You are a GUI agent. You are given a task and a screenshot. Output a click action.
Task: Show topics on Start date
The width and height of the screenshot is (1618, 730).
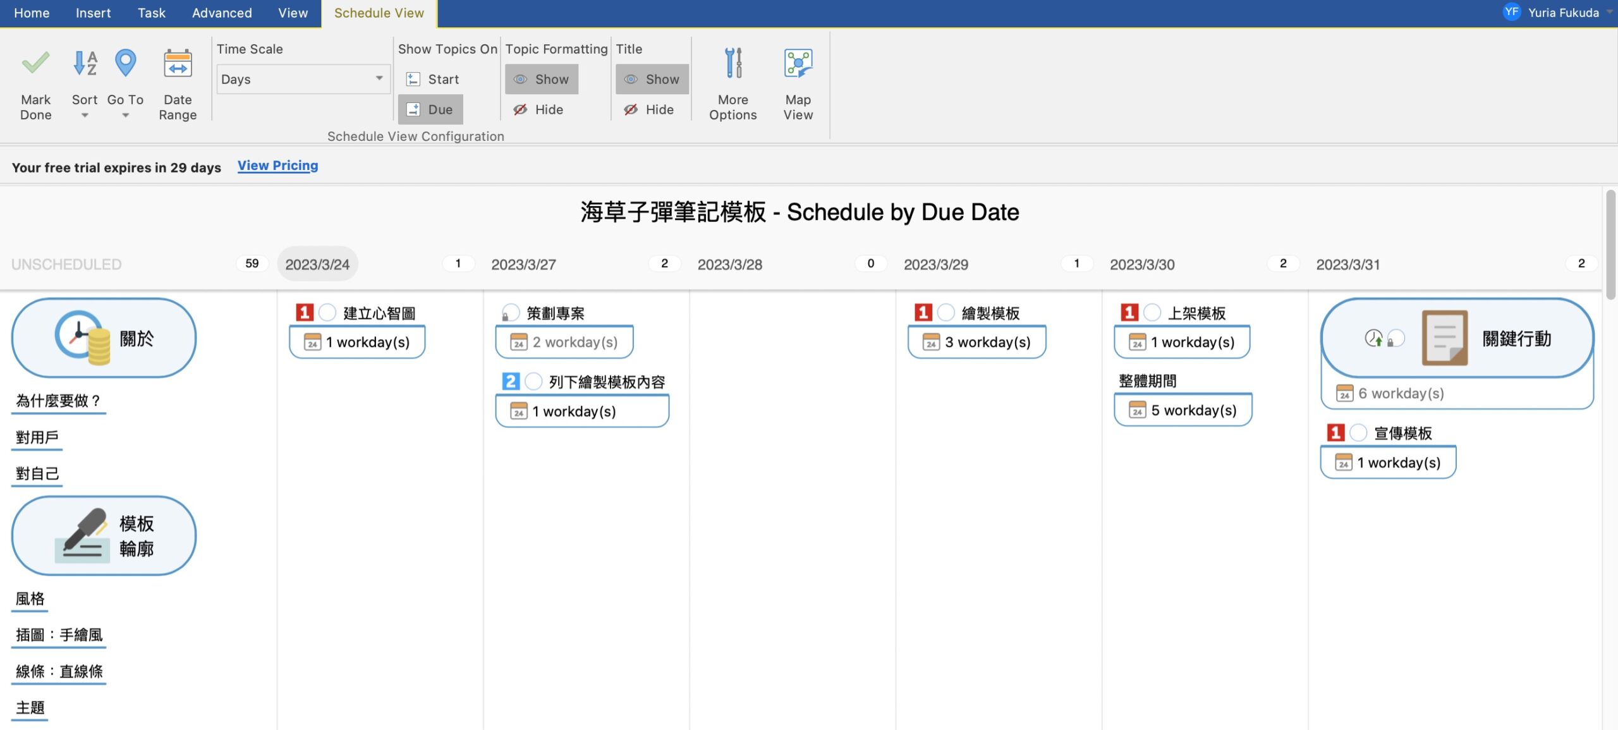click(432, 79)
